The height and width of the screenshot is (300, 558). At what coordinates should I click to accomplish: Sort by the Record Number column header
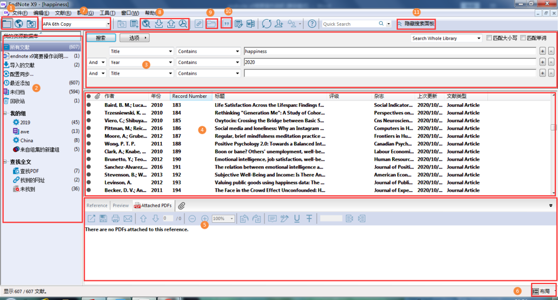coord(191,96)
